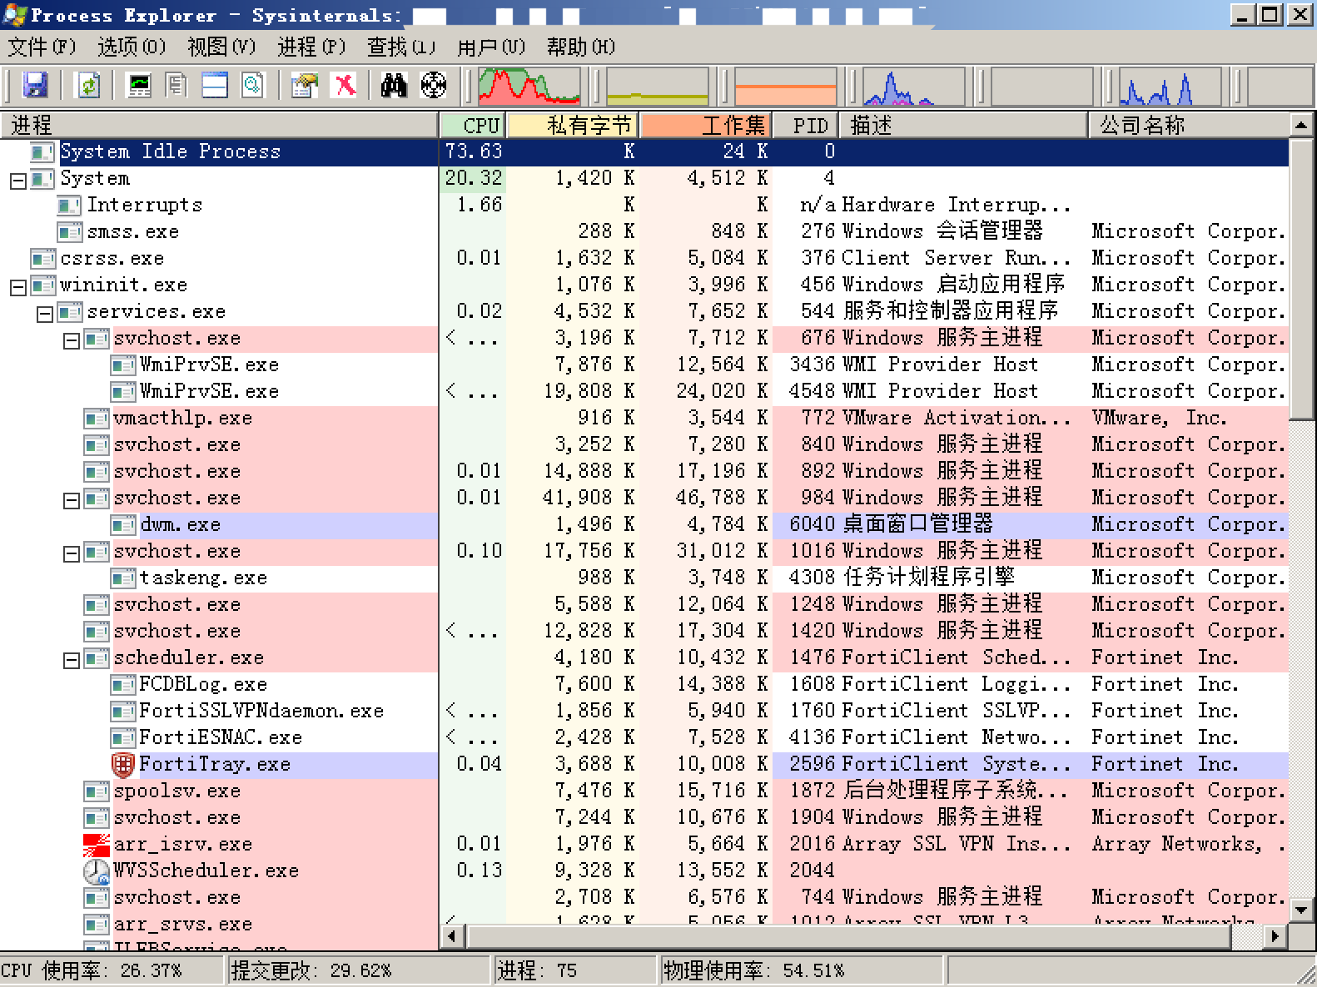The image size is (1317, 987).
Task: Sort by the CPU column header
Action: click(x=473, y=126)
